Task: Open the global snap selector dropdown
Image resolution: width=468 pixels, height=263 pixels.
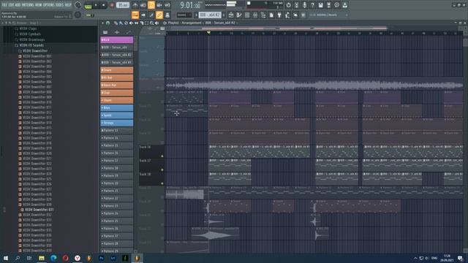Action: click(x=184, y=15)
